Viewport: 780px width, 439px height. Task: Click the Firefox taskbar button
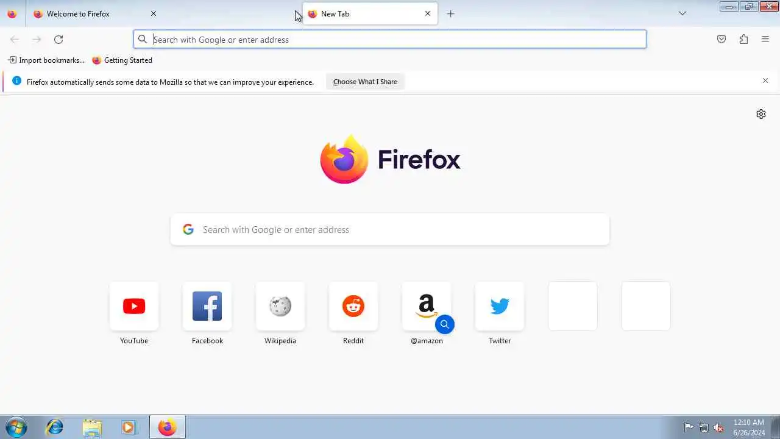(x=167, y=427)
